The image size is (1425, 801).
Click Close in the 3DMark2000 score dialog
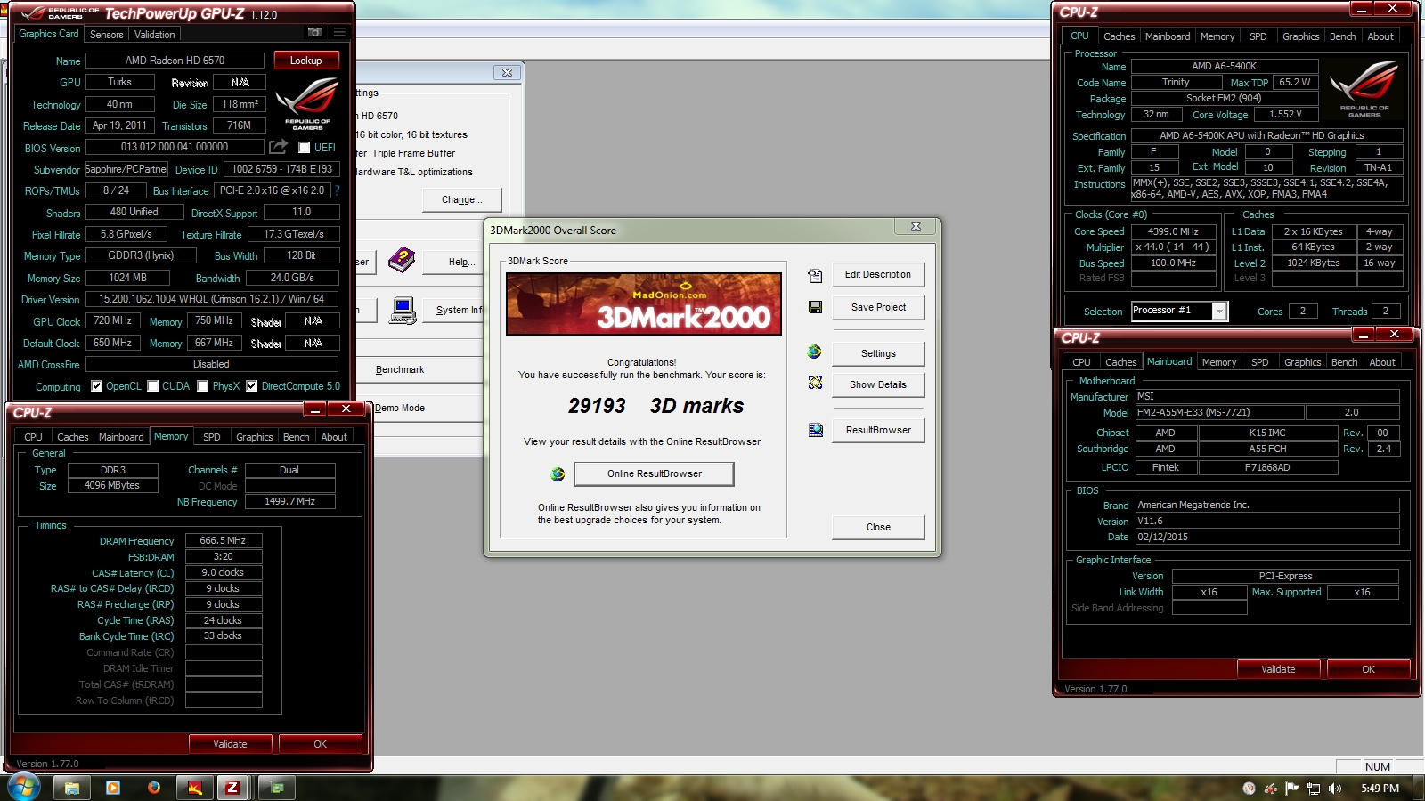pyautogui.click(x=878, y=527)
